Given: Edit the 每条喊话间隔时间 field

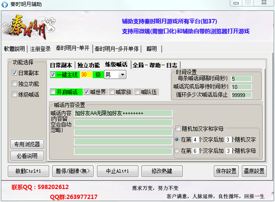Looking at the screenshot, I should click(241, 79).
